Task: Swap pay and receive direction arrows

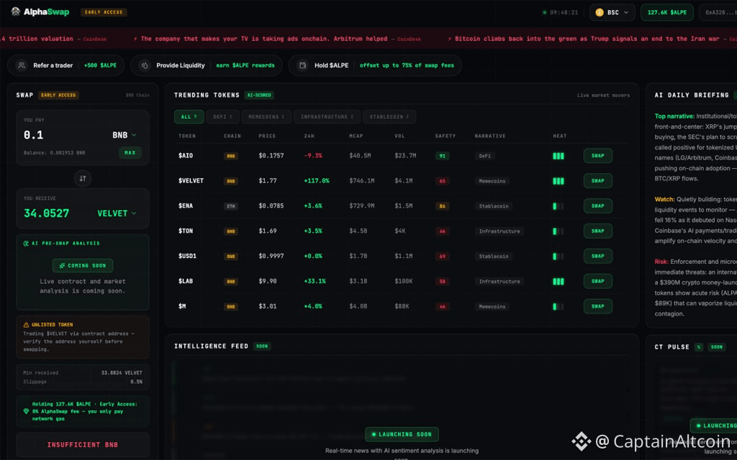Action: 83,178
